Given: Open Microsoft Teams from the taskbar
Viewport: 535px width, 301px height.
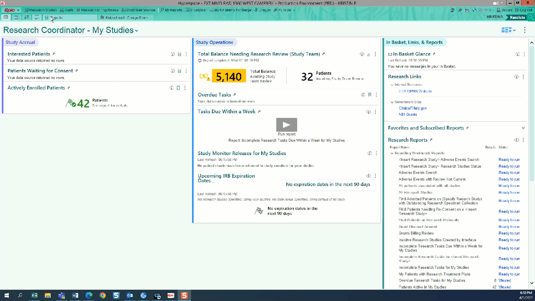Looking at the screenshot, I should (61, 296).
